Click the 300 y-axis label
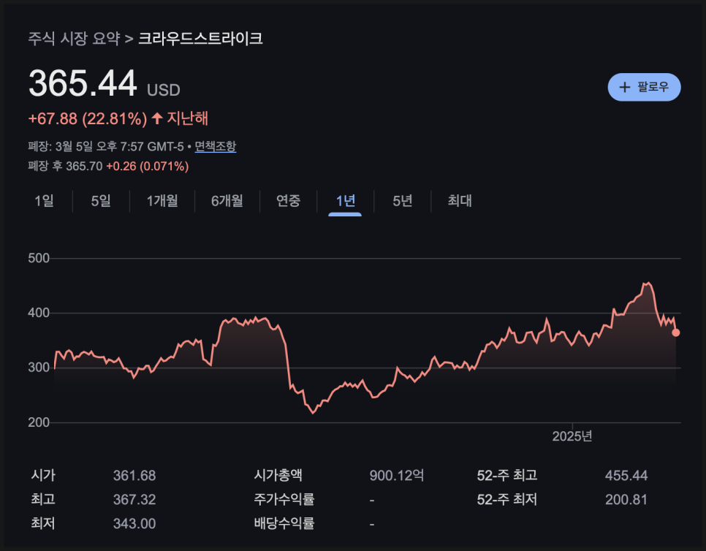Image resolution: width=706 pixels, height=551 pixels. click(39, 368)
